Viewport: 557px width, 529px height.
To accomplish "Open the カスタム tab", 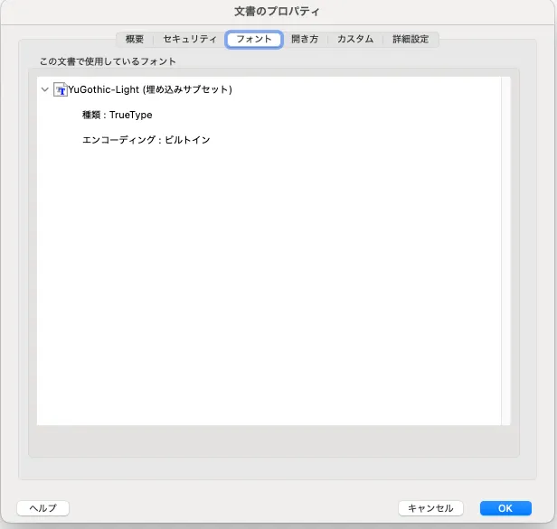I will 354,40.
